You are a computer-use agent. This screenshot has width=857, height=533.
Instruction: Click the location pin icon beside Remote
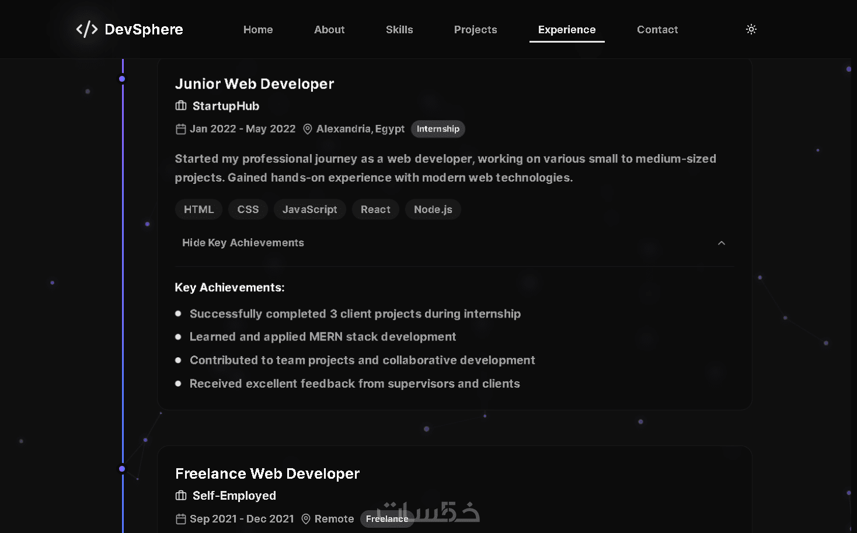click(x=306, y=519)
